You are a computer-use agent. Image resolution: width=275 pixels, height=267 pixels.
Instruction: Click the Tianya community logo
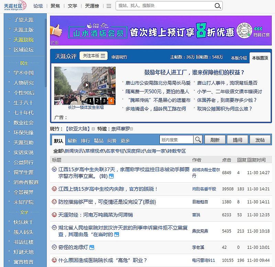(15, 6)
